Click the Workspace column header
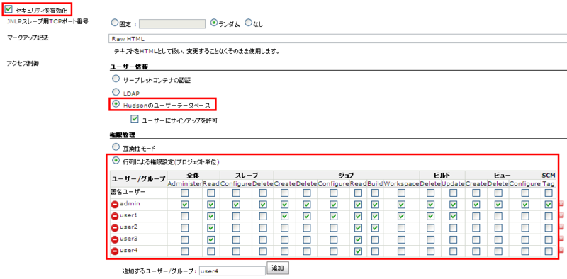This screenshot has height=279, width=567. 401,183
